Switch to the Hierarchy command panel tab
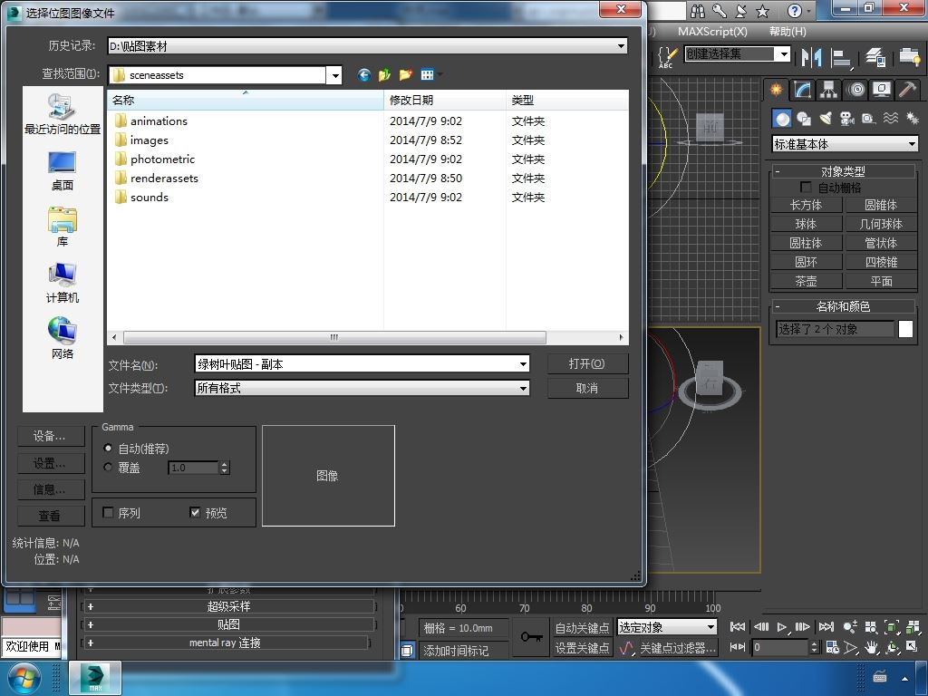The width and height of the screenshot is (928, 696). tap(828, 90)
